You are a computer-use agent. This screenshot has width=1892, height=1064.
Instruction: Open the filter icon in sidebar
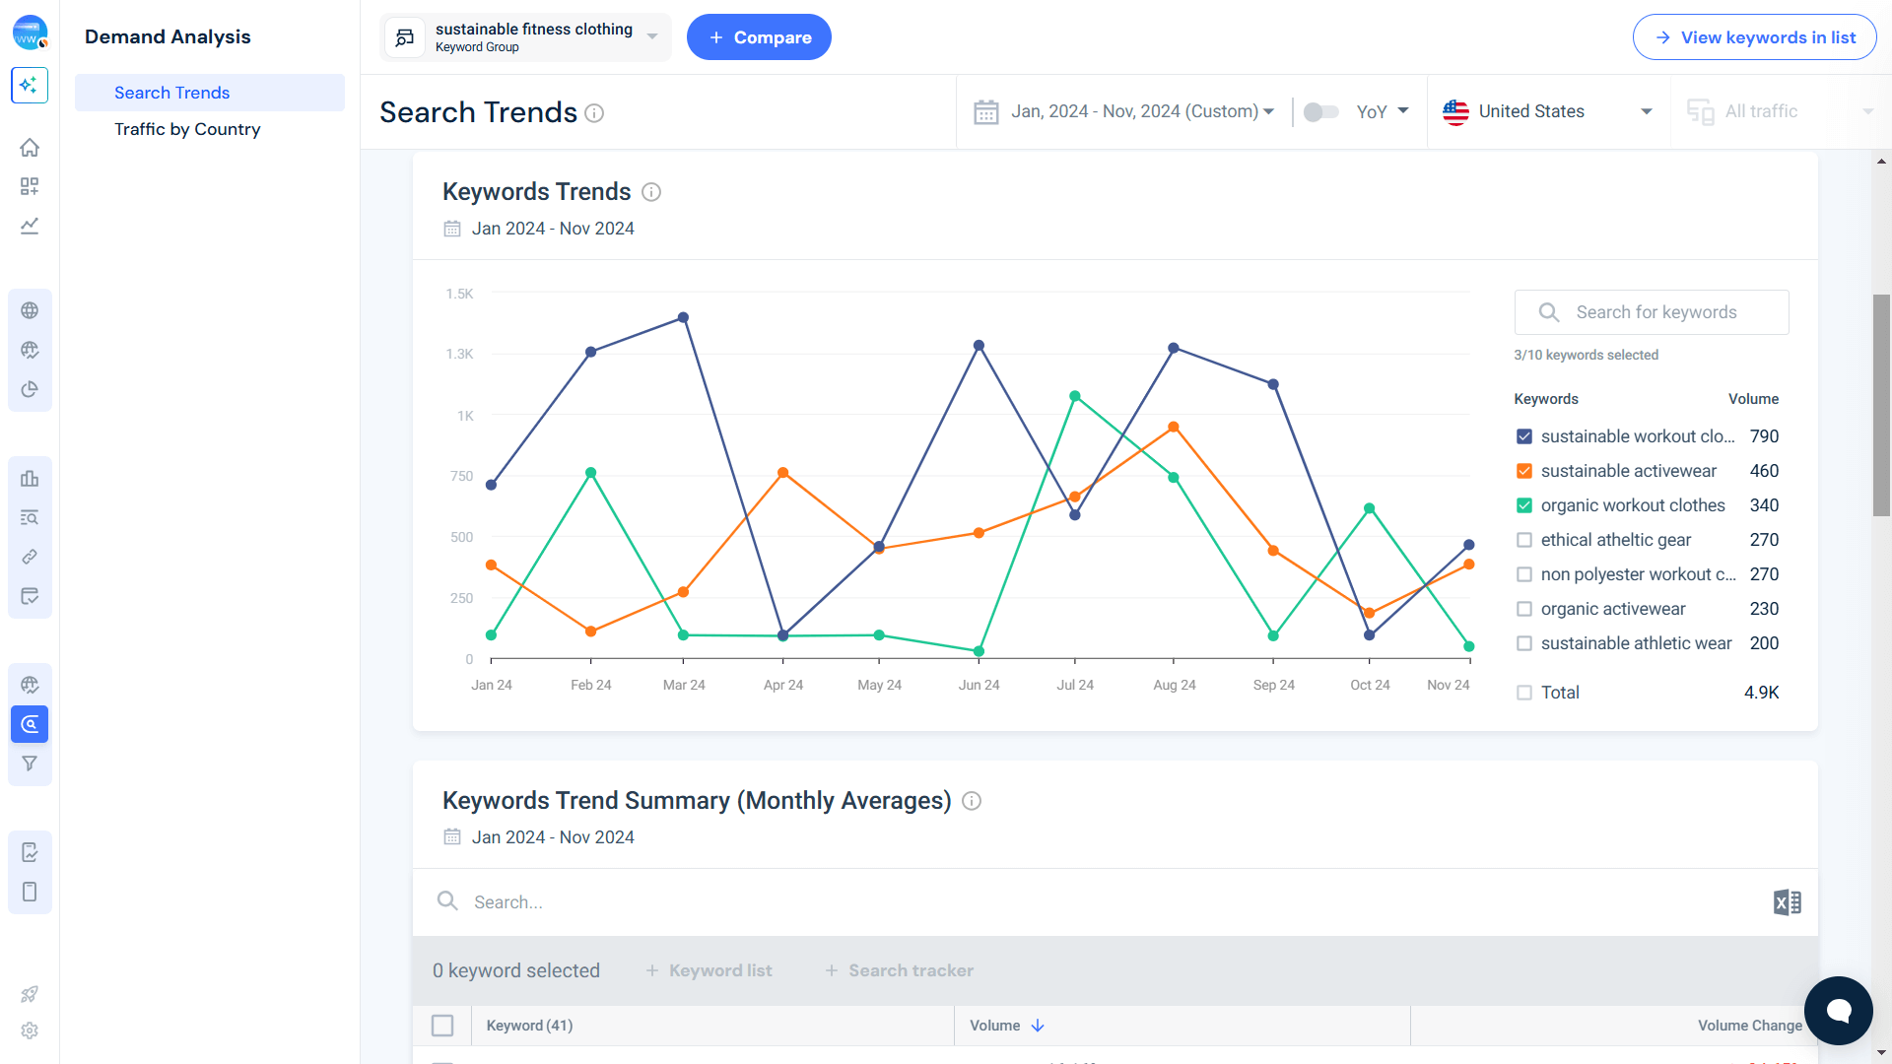pyautogui.click(x=30, y=763)
